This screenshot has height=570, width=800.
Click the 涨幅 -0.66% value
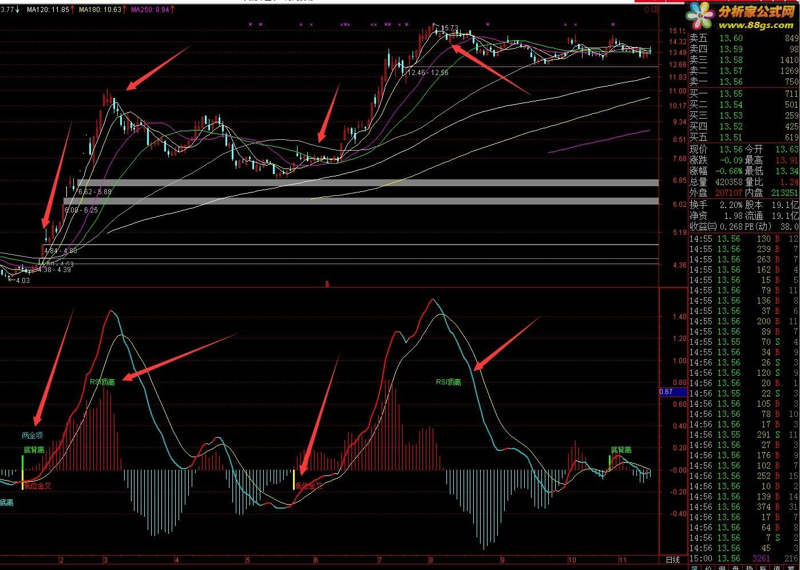730,171
